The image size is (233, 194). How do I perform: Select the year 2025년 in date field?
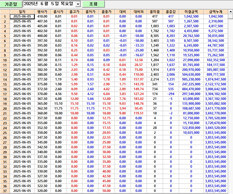(31, 4)
